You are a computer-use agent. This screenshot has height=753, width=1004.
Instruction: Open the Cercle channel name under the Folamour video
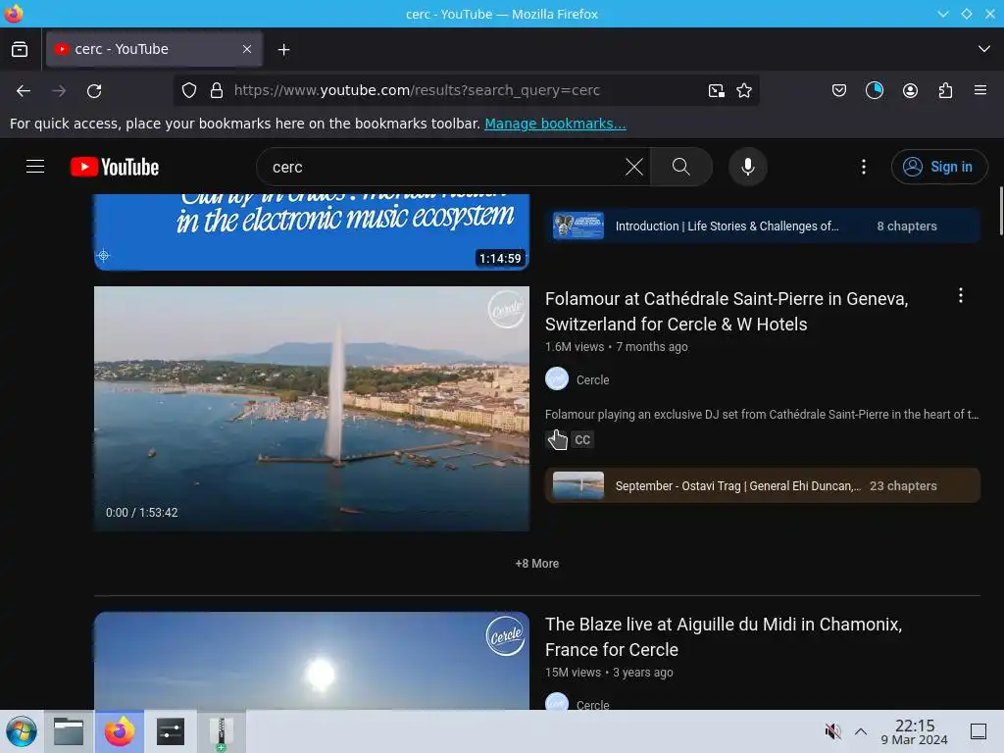592,379
